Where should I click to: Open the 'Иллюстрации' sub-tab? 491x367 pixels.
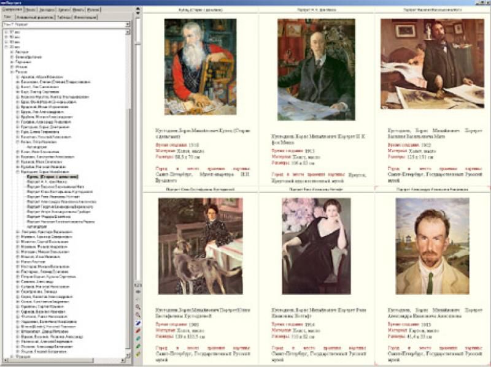pos(85,17)
